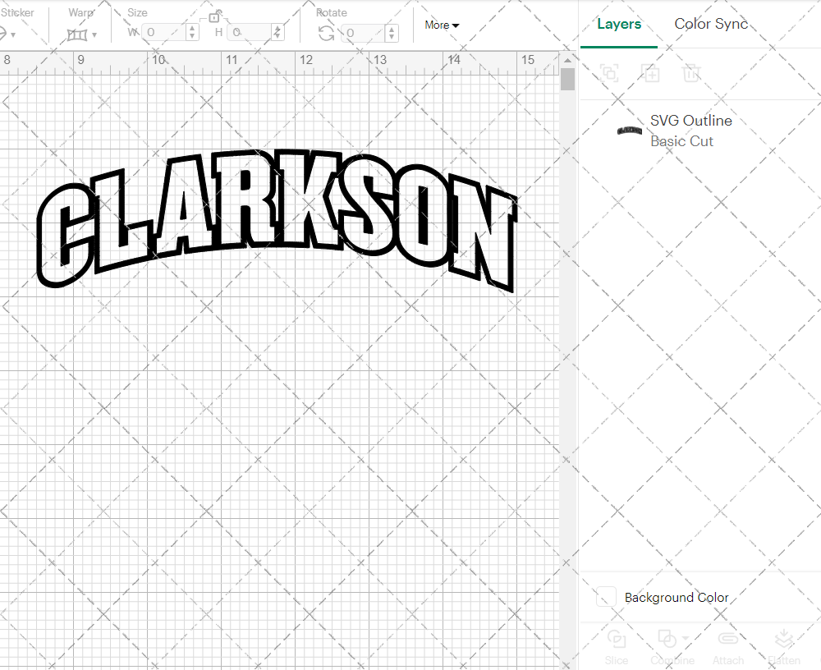
Task: Open the More menu
Action: tap(441, 25)
